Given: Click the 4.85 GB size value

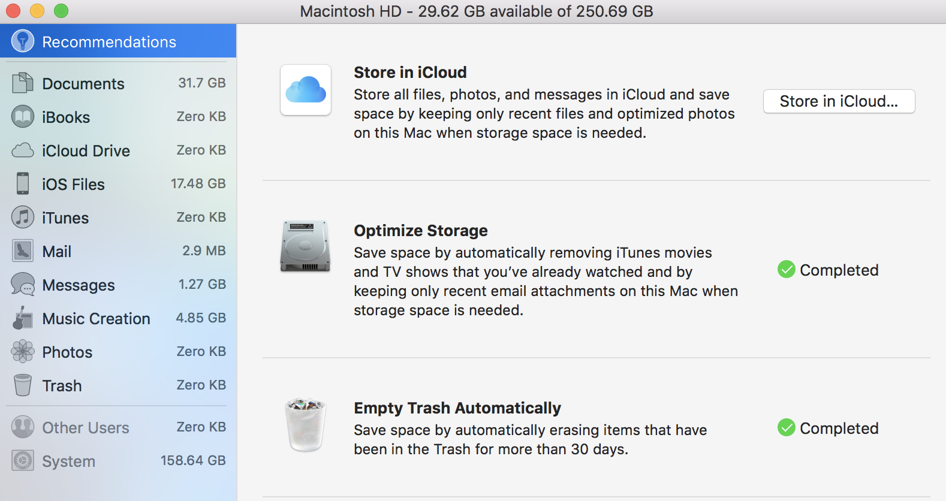Looking at the screenshot, I should click(201, 318).
